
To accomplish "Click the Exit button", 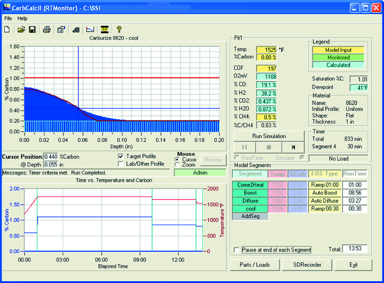I will 353,265.
